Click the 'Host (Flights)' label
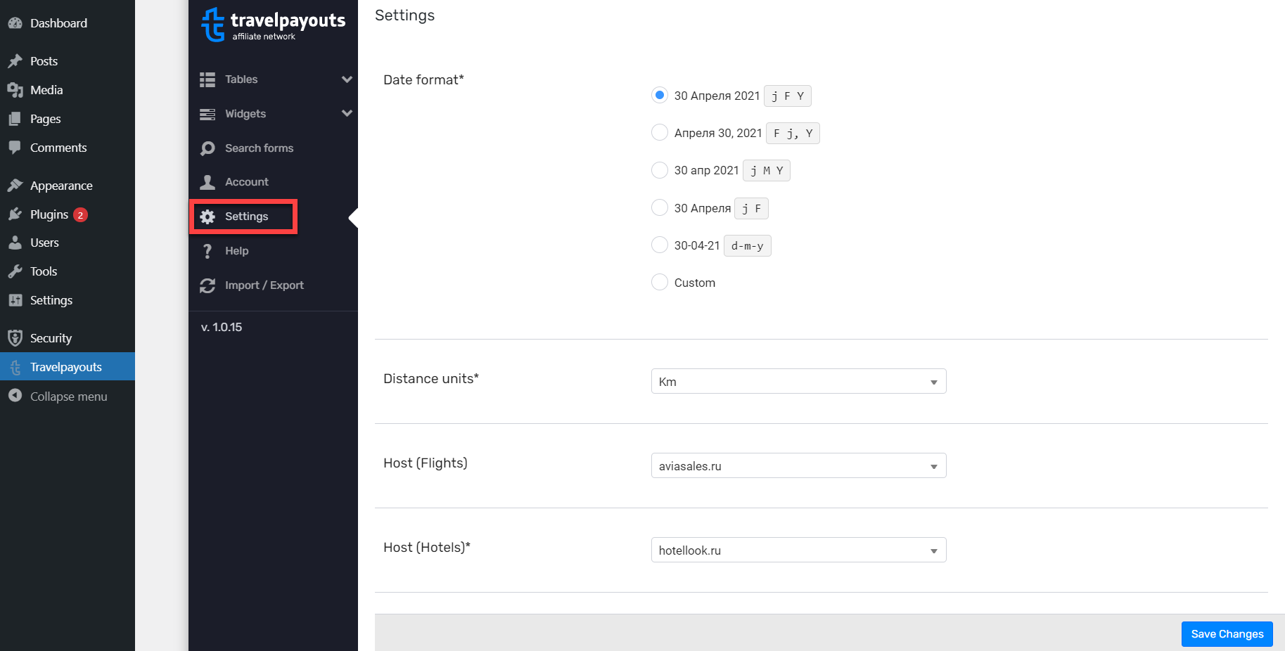This screenshot has width=1285, height=651. pyautogui.click(x=426, y=463)
